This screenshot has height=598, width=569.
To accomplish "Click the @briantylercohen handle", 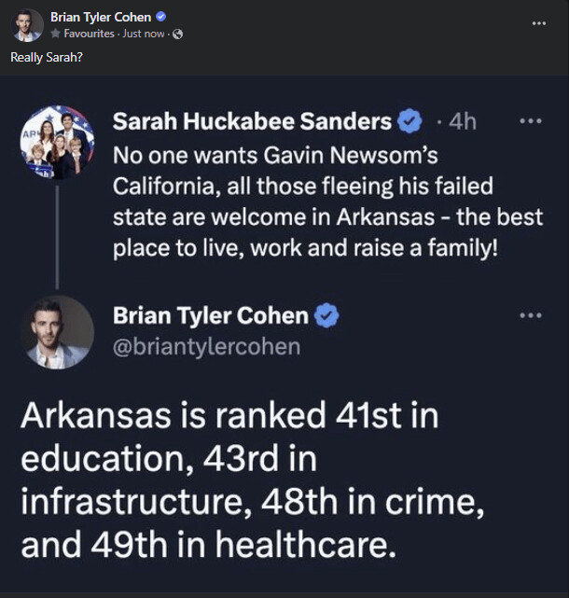I will pos(206,347).
